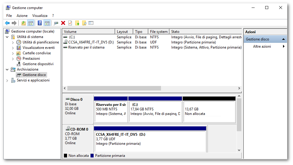Screen dimensions: 293x165
Task: Click the yellow page with green arrow icon
Action: (x=77, y=23)
